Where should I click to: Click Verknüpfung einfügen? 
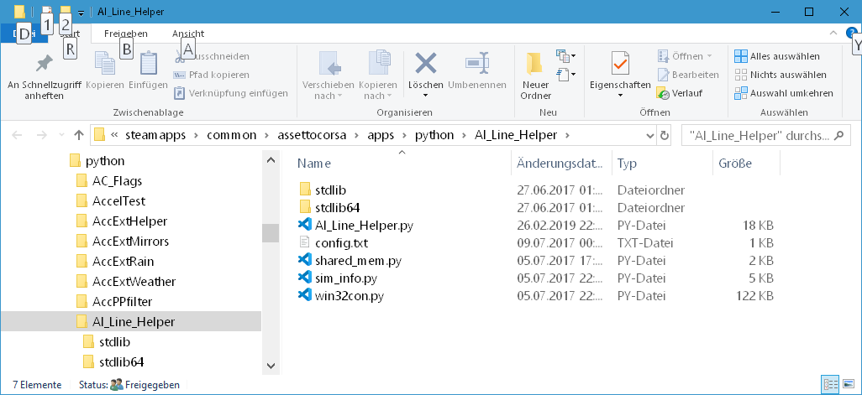coord(231,93)
